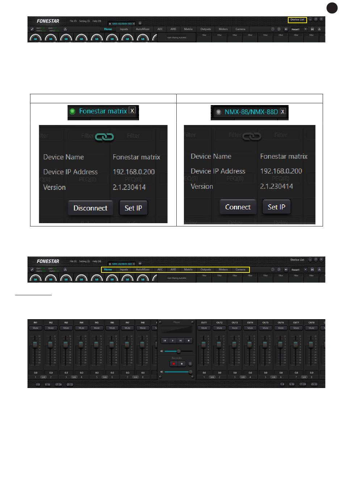Mute input channel IN5
This screenshot has width=344, height=496.
(x=97, y=328)
